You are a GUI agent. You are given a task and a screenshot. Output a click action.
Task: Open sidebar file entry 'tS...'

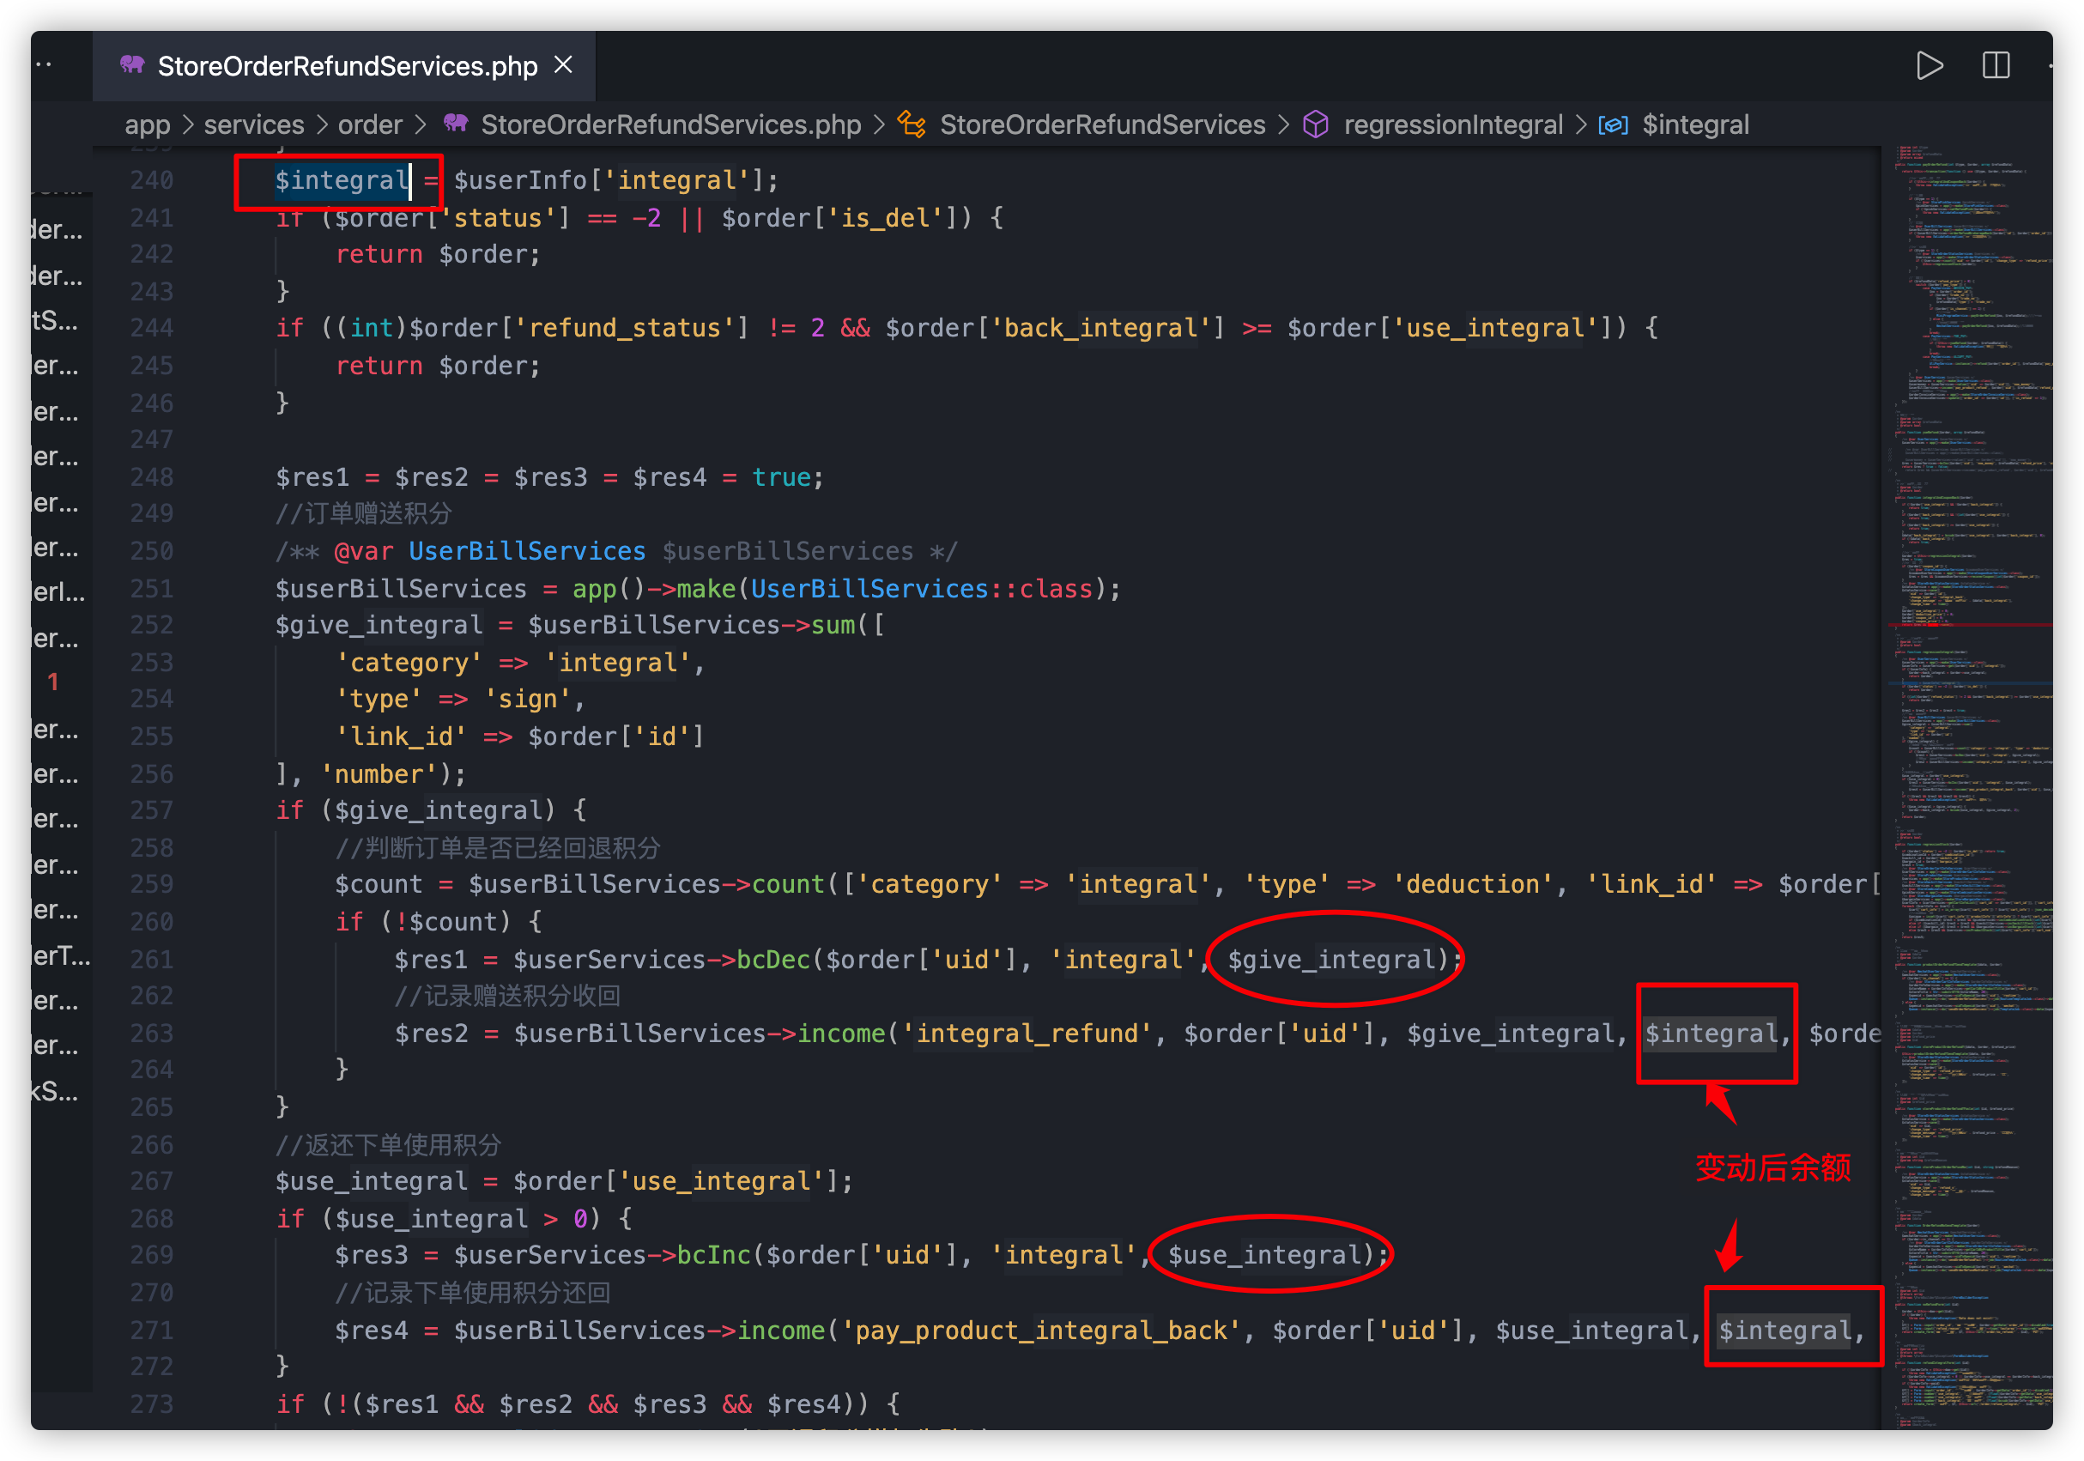tap(56, 319)
